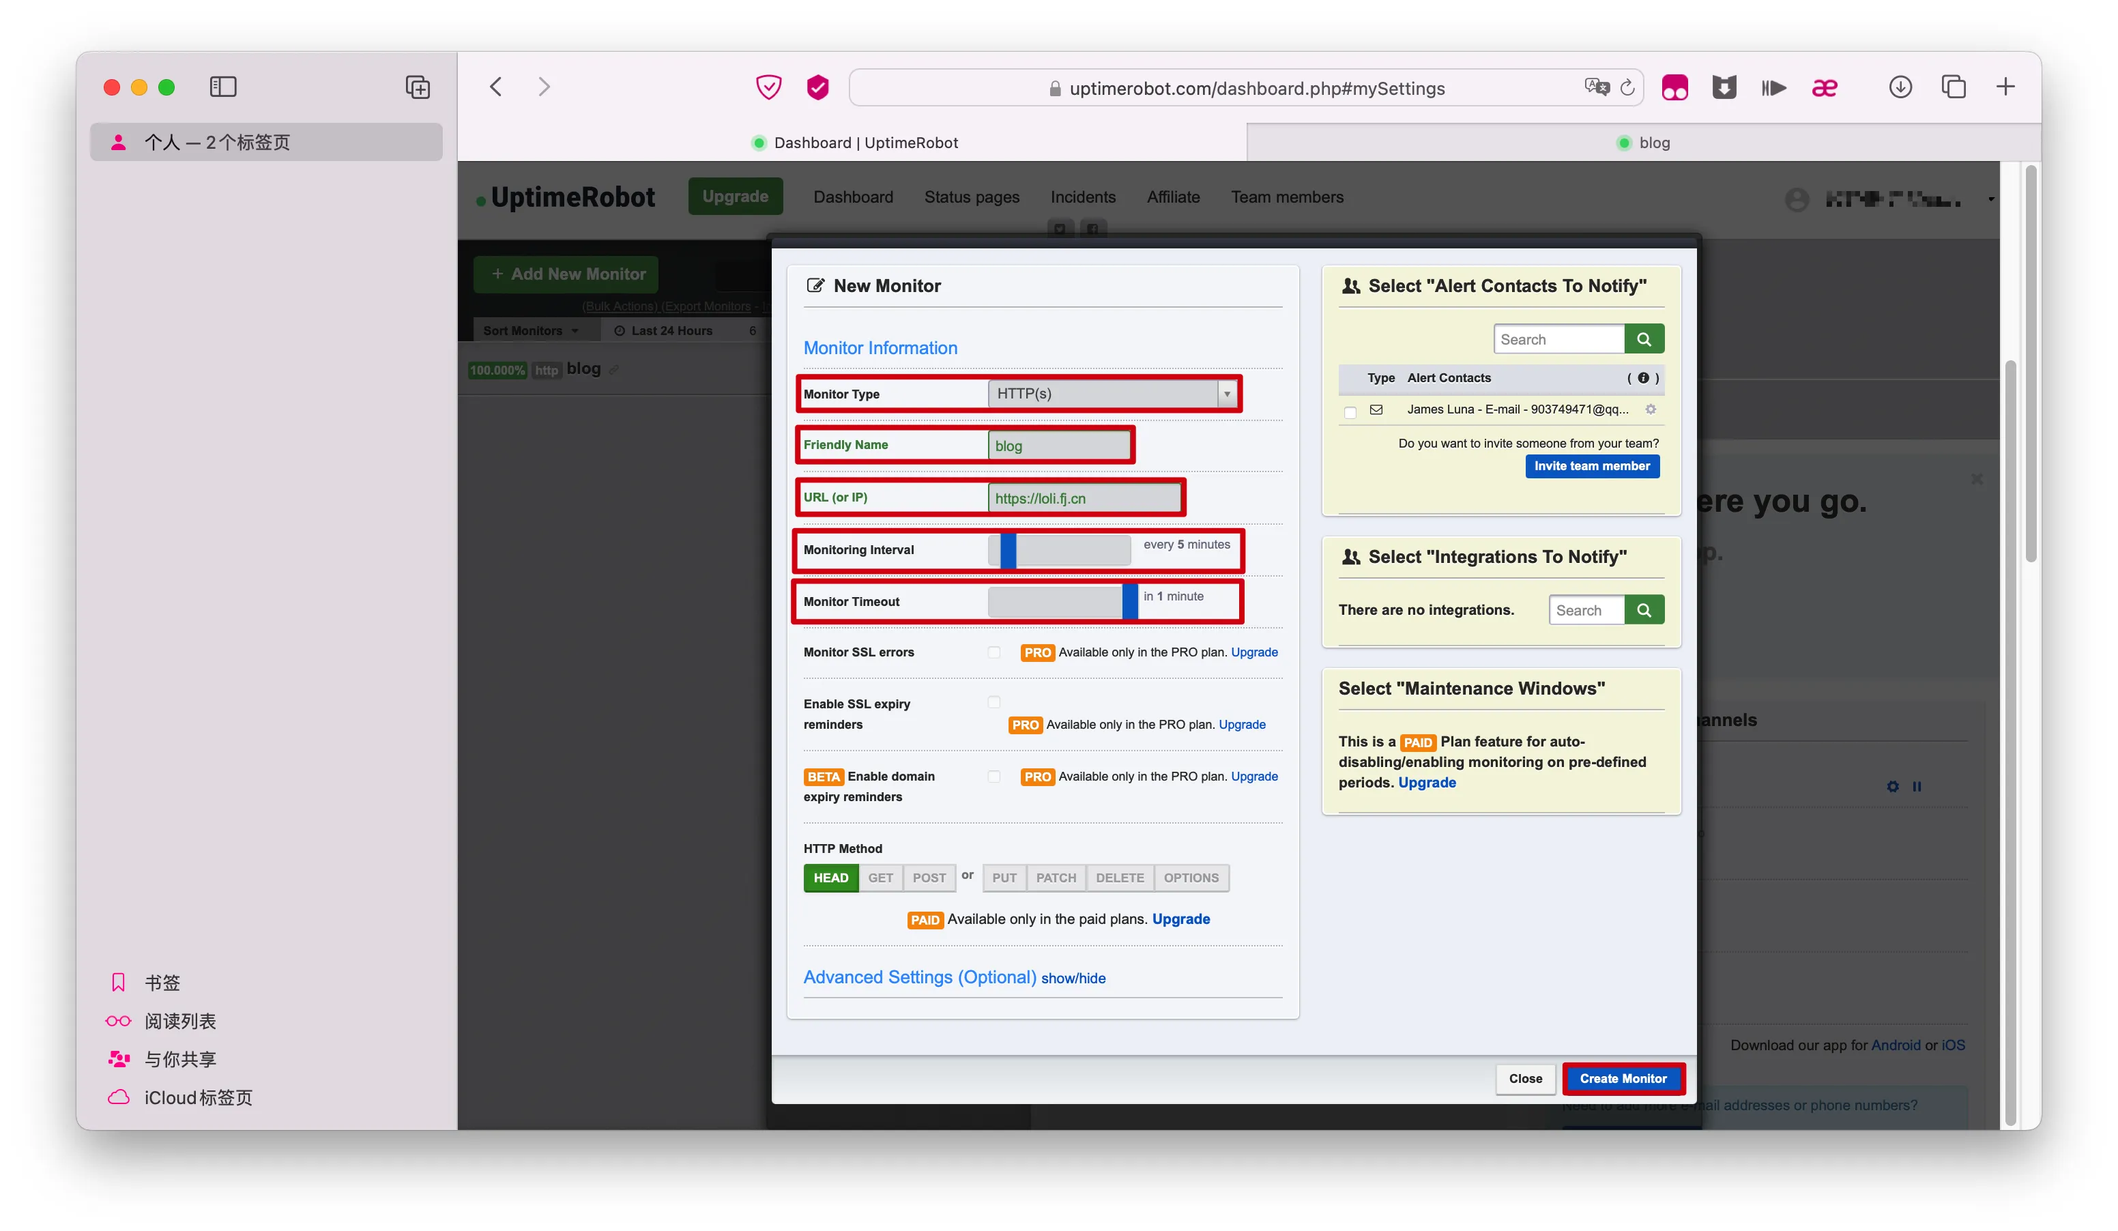
Task: Open iCloud标签页 in the sidebar
Action: coord(179,1097)
